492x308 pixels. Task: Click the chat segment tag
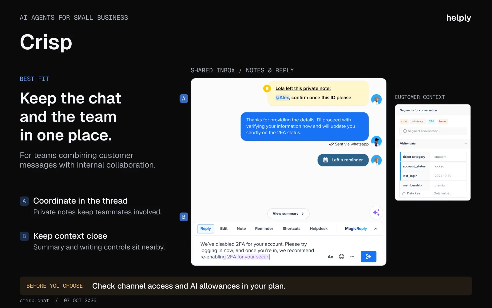[x=404, y=121]
